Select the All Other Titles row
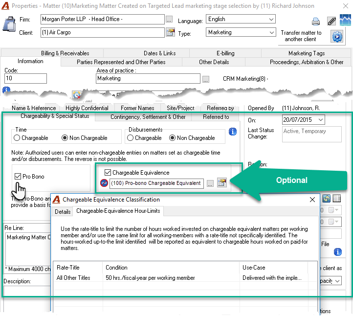Image resolution: width=353 pixels, height=317 pixels. [x=185, y=278]
